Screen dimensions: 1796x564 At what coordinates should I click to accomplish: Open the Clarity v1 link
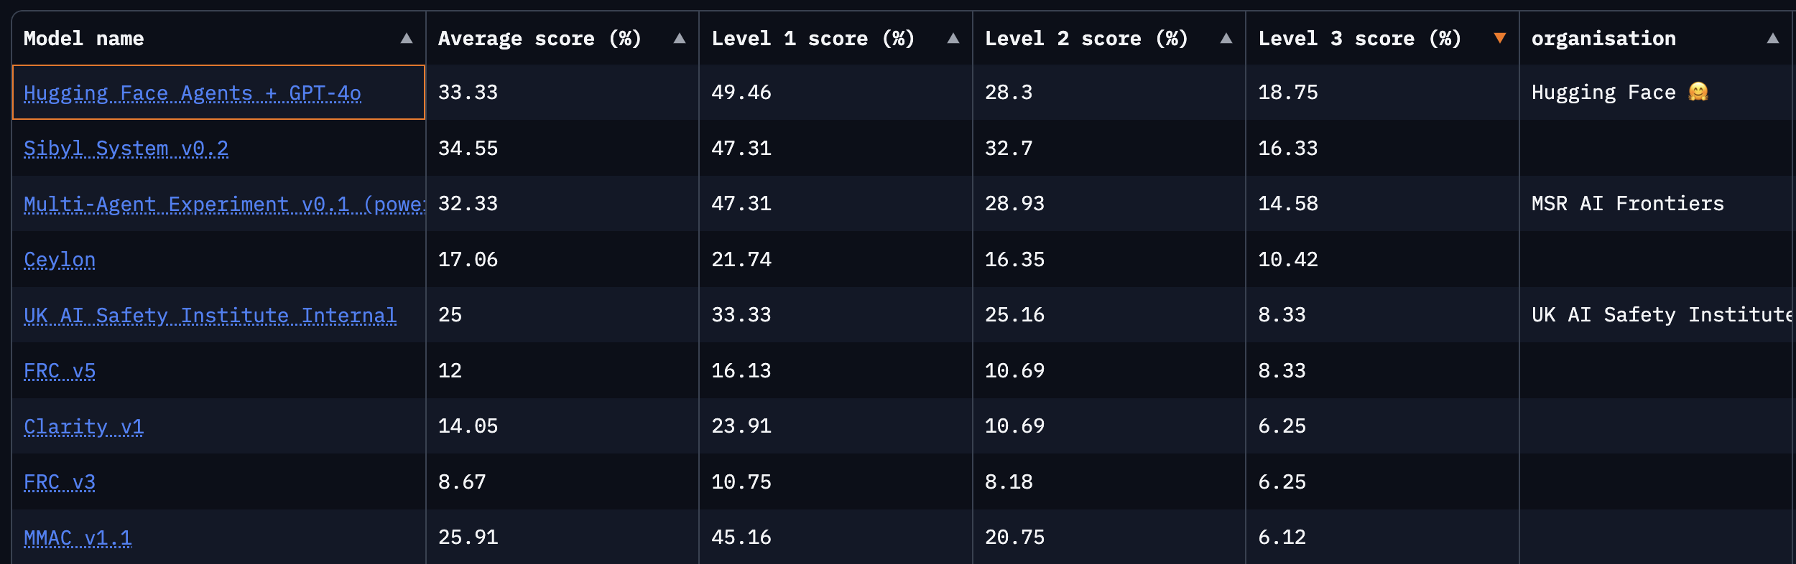(83, 426)
